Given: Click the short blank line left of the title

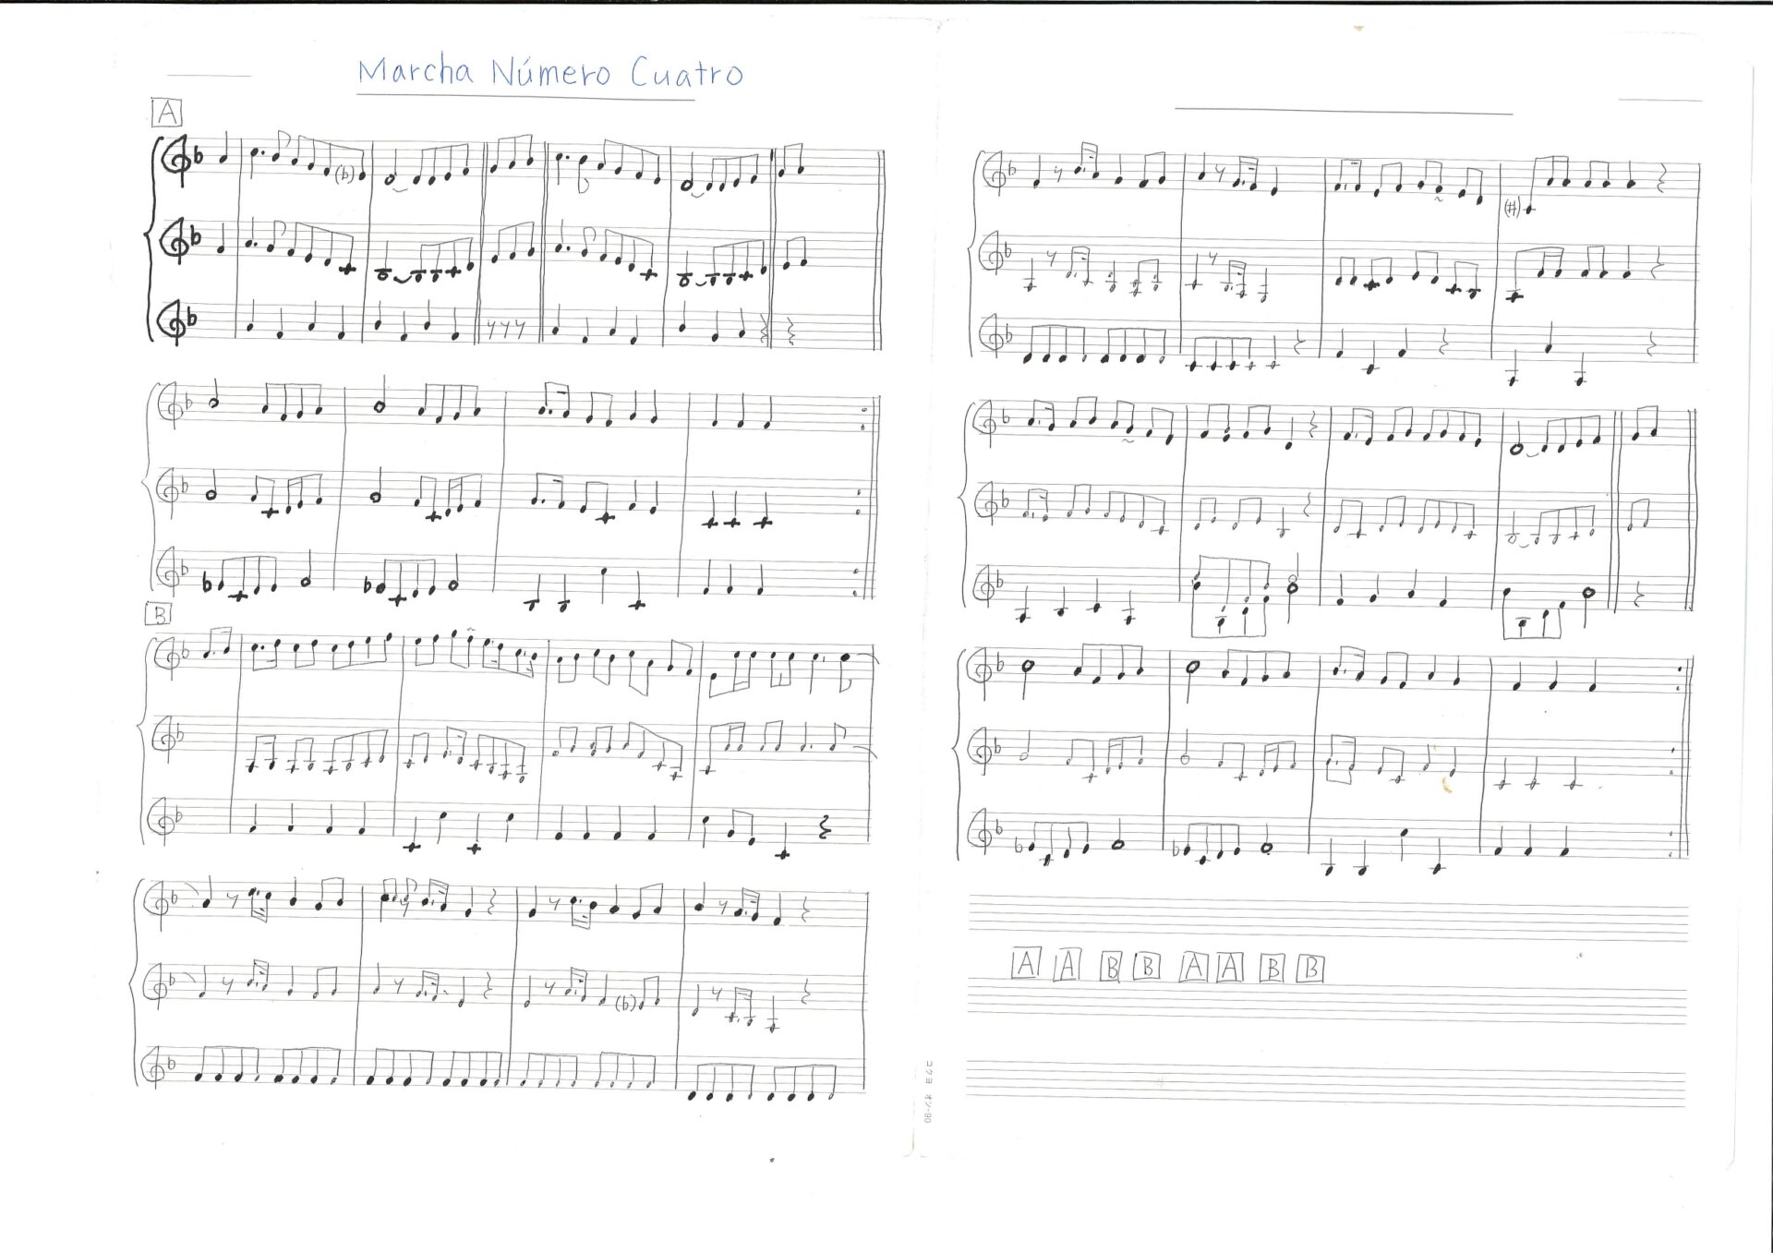Looking at the screenshot, I should coord(209,76).
